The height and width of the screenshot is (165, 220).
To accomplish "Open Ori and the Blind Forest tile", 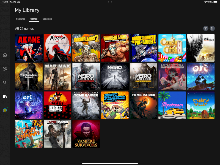I will click(201, 77).
